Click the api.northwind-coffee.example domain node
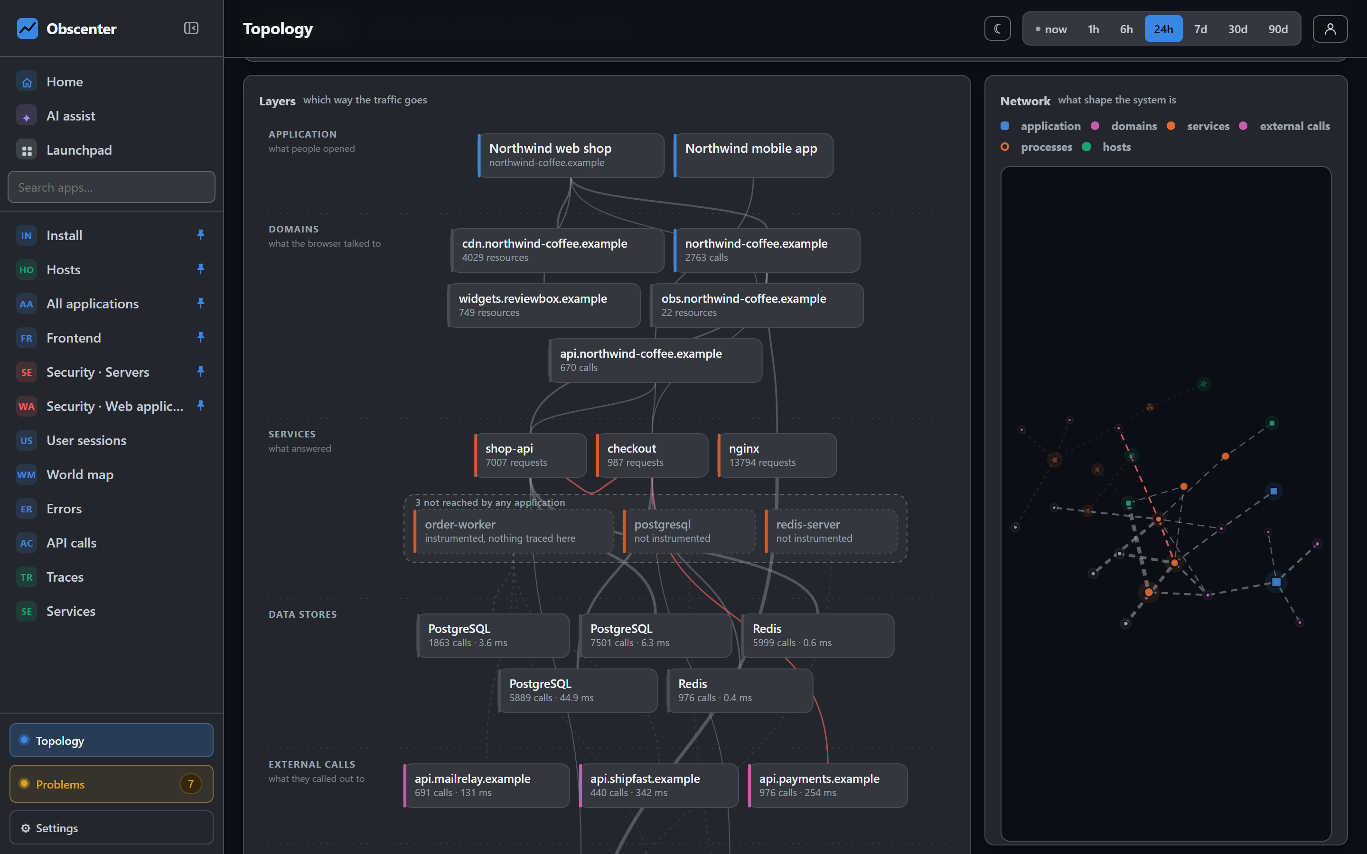 (655, 361)
